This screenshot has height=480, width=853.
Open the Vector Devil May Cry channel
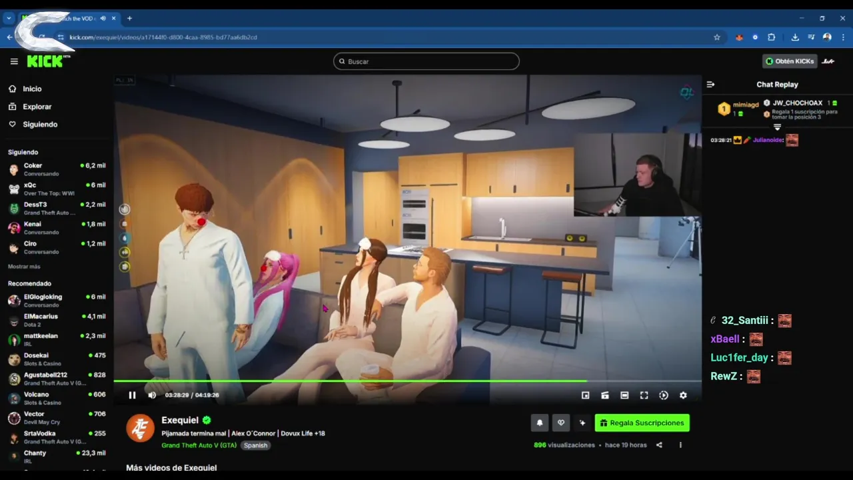coord(57,418)
